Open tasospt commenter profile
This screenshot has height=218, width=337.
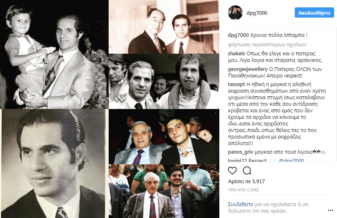(237, 84)
